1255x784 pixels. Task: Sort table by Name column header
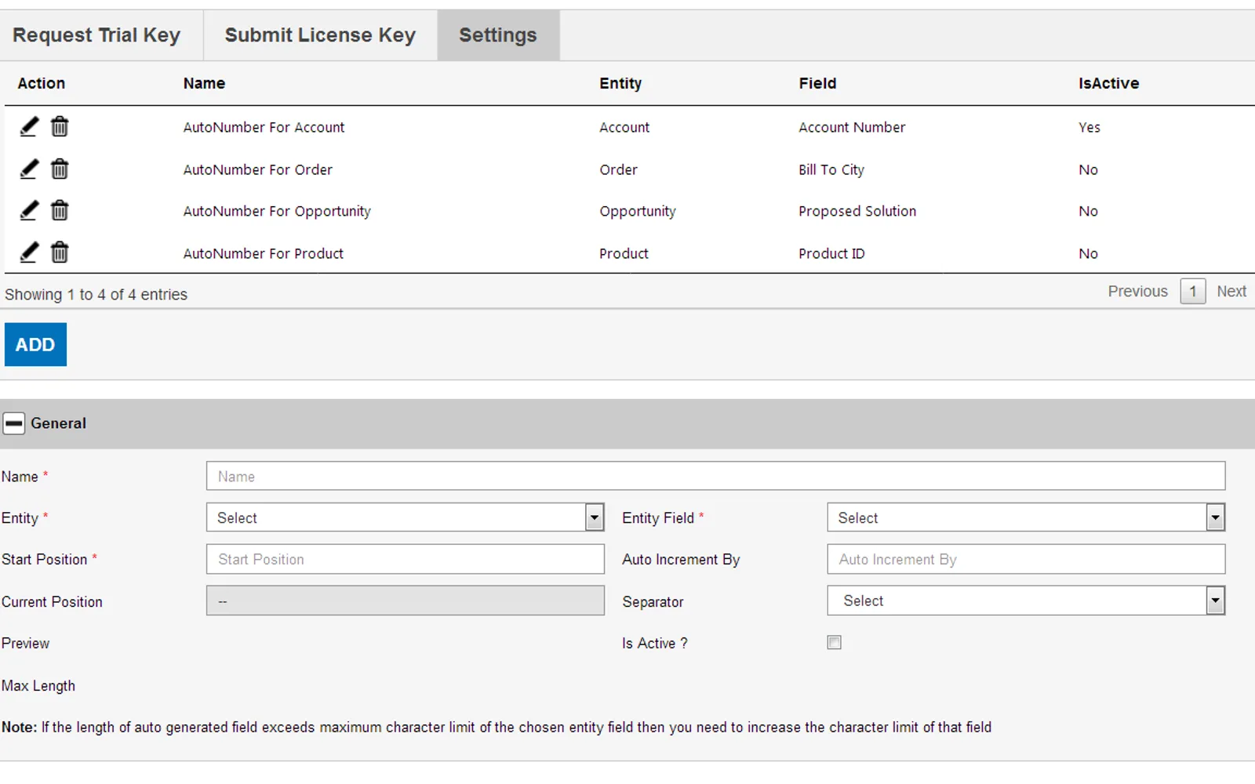204,83
